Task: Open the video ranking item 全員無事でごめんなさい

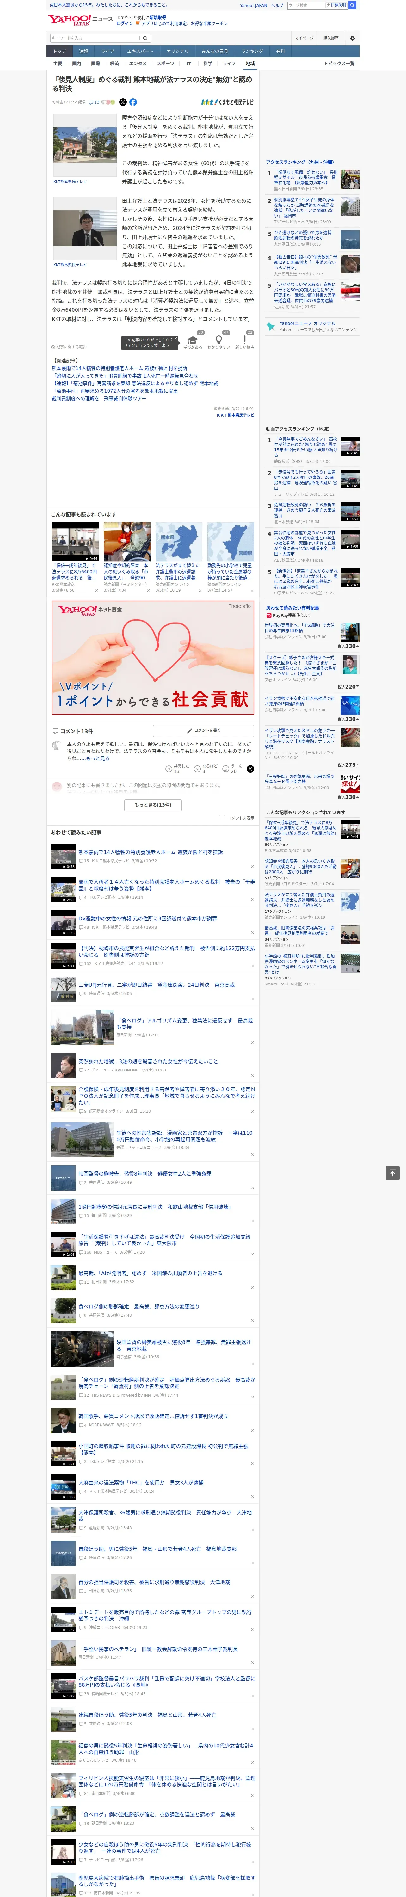Action: [x=306, y=447]
